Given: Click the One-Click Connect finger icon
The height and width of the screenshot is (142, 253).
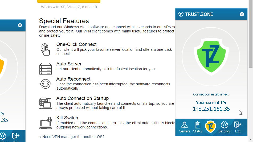Looking at the screenshot, I should (x=46, y=49).
